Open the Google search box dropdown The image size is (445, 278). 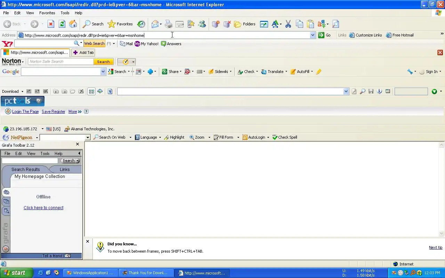(x=103, y=72)
